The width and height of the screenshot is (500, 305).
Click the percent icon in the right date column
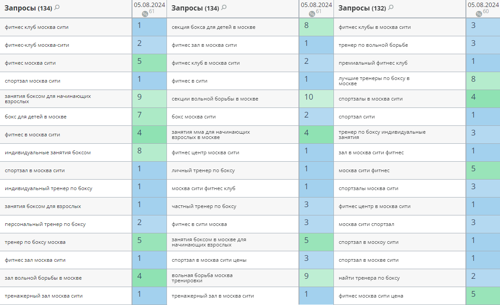click(x=479, y=14)
